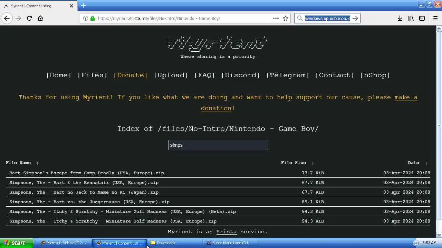Download Itchy & Scratchy Miniature Golf Madness (Beta) zip
The height and width of the screenshot is (248, 442).
(x=123, y=211)
